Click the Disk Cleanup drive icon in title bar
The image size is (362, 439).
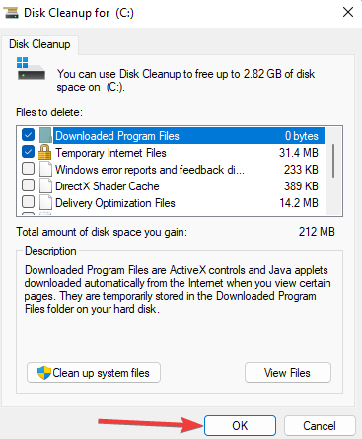(x=10, y=13)
